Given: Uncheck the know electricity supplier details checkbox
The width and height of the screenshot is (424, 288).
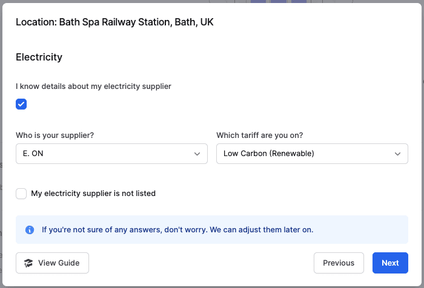Looking at the screenshot, I should tap(21, 104).
